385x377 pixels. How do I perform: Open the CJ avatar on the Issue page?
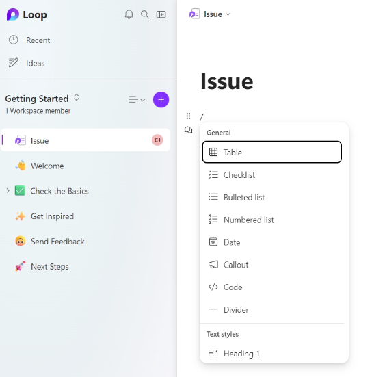pyautogui.click(x=157, y=140)
